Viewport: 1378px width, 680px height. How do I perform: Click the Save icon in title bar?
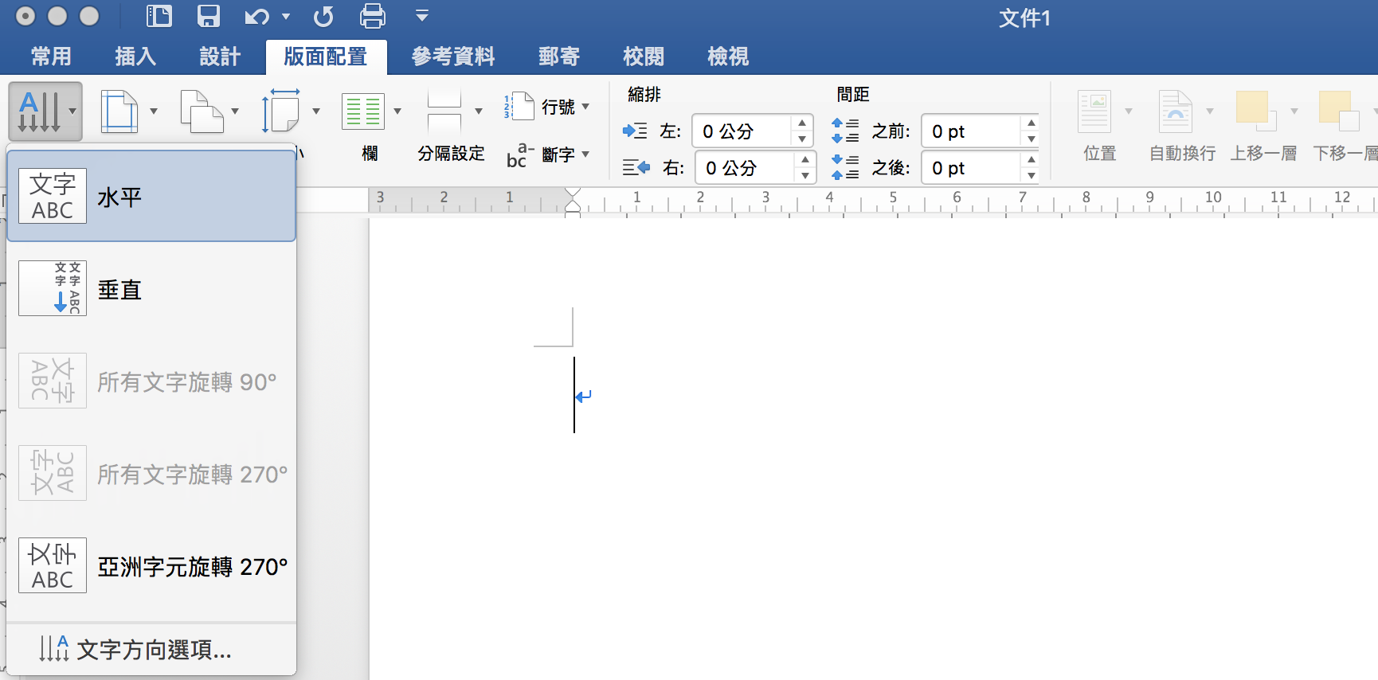[x=209, y=16]
